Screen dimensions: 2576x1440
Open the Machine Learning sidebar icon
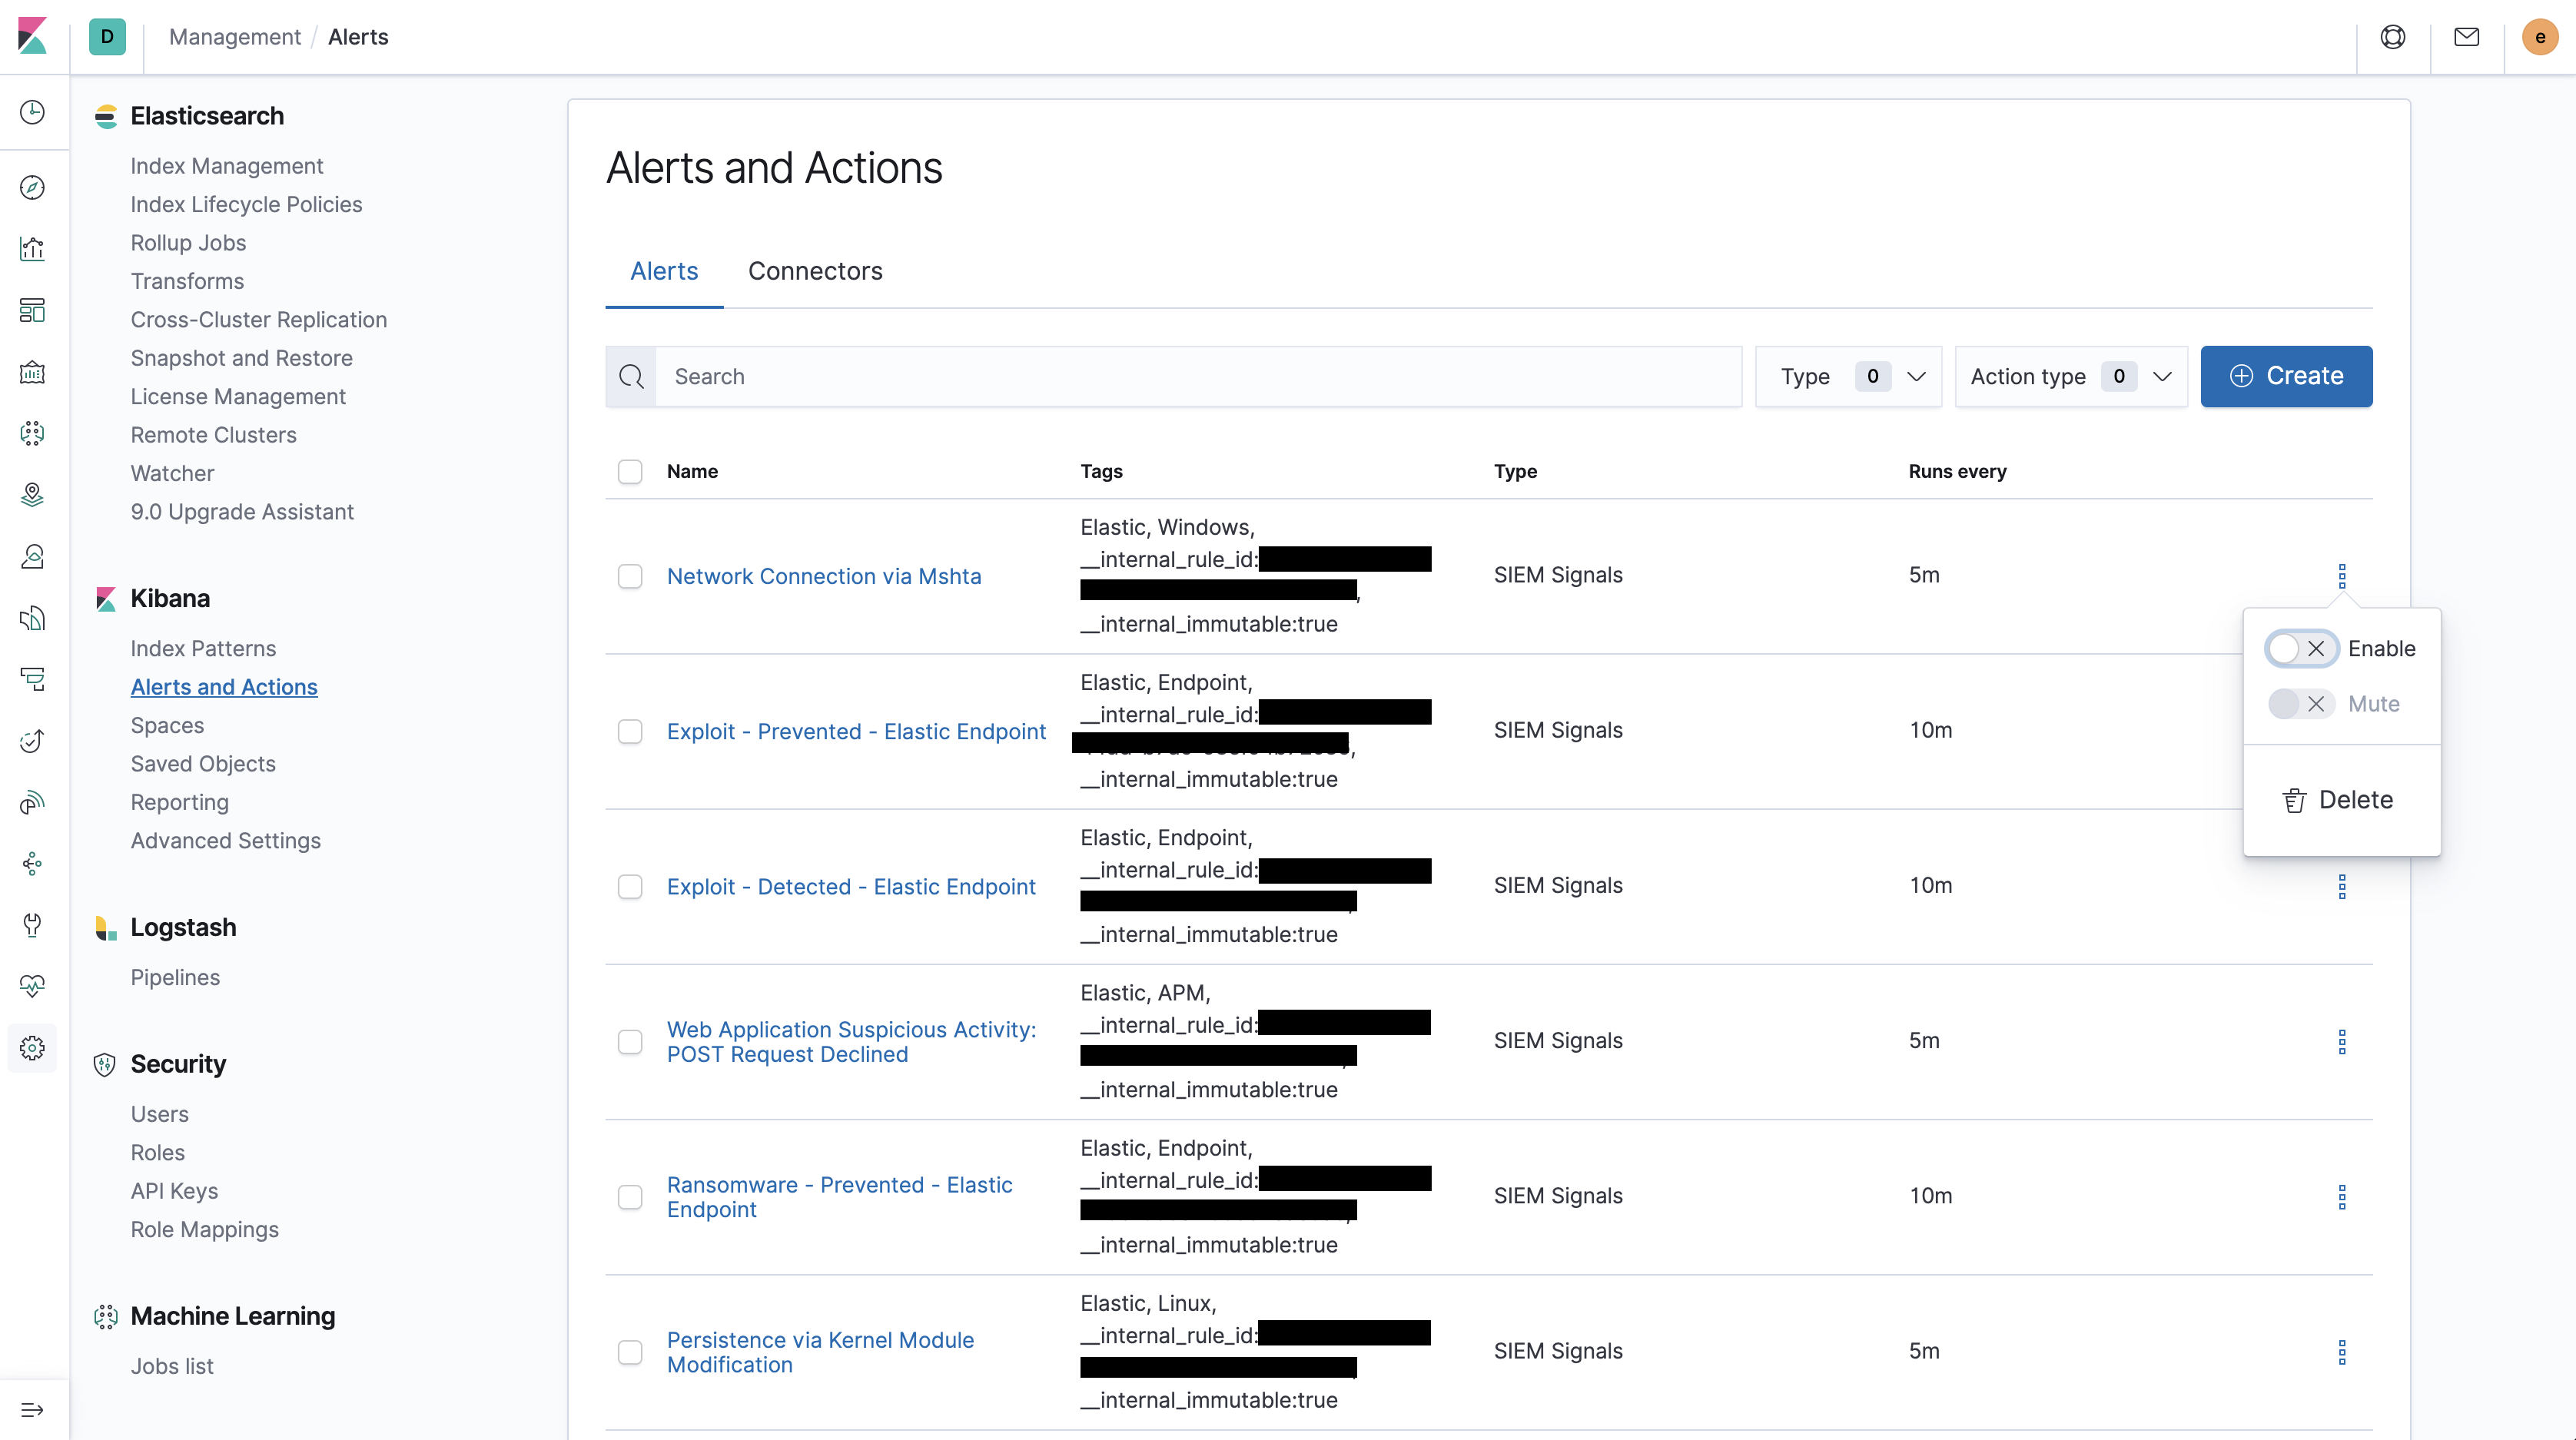[33, 433]
